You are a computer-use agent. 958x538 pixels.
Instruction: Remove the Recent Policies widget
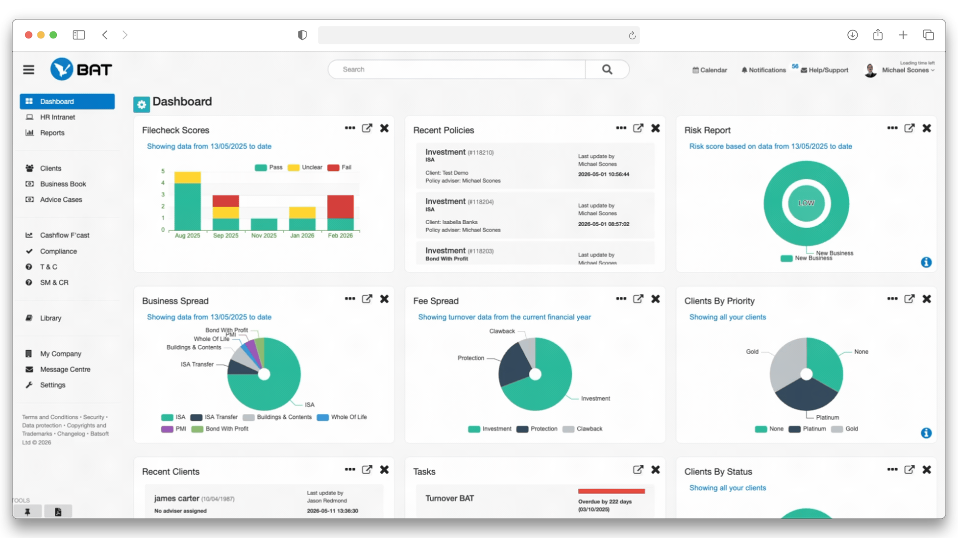pos(656,128)
